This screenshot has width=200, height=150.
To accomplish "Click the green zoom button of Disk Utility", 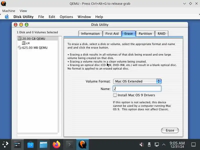I will [x=26, y=24].
